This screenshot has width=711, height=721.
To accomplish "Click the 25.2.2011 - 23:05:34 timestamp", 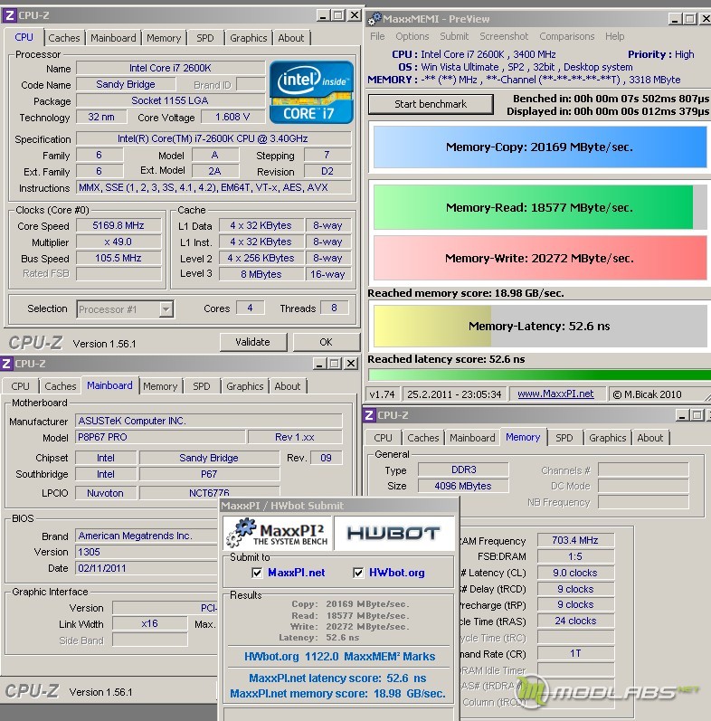I will (454, 394).
